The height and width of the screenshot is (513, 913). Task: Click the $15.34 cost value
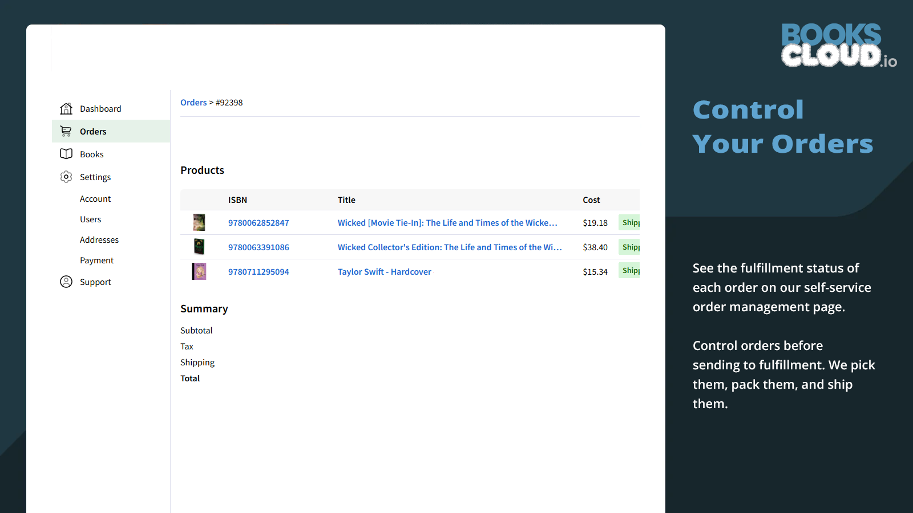point(595,272)
